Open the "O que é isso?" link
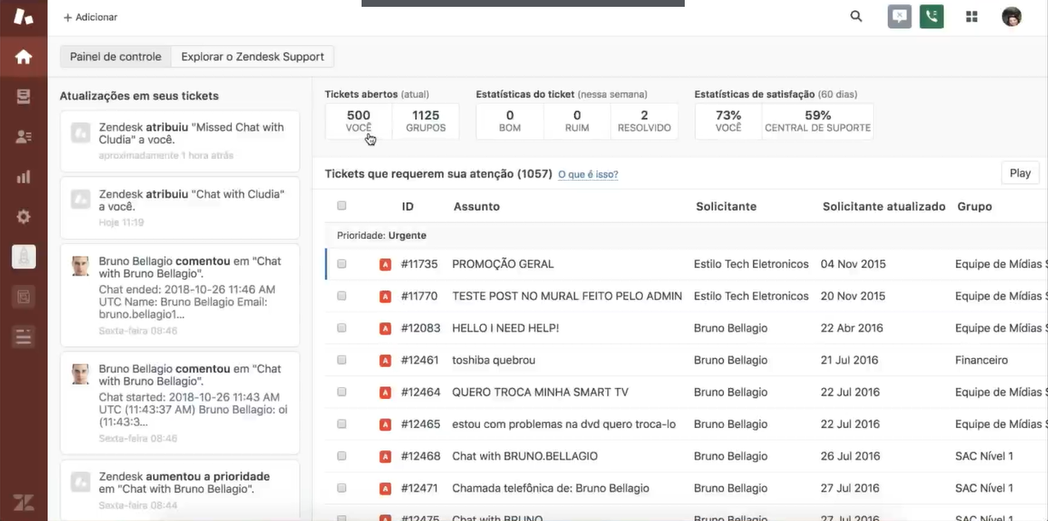 click(x=588, y=175)
